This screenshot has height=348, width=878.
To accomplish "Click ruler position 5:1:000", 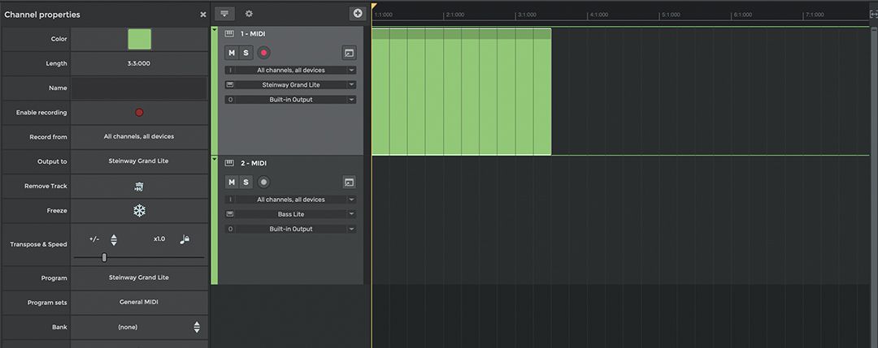I will click(x=670, y=15).
